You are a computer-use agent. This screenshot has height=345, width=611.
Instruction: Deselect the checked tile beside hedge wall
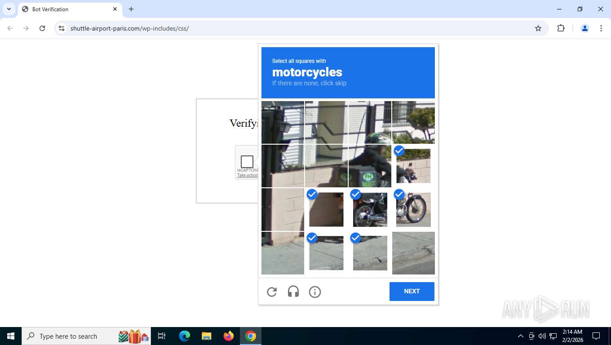pos(413,166)
